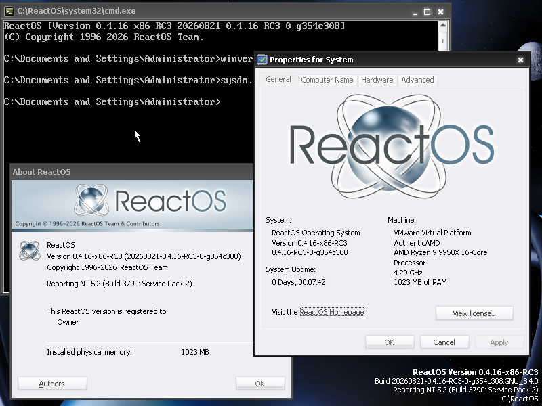Viewport: 542px width, 406px height.
Task: Click the 'Owner' registered name text
Action: (x=68, y=322)
